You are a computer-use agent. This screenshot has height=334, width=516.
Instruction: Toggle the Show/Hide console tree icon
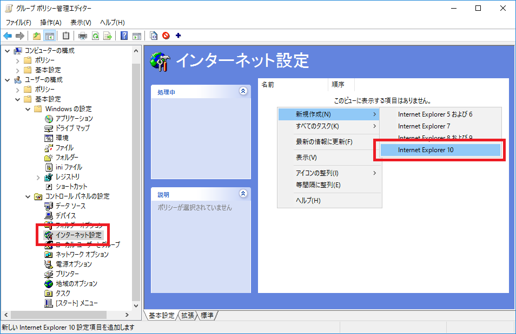coord(50,36)
